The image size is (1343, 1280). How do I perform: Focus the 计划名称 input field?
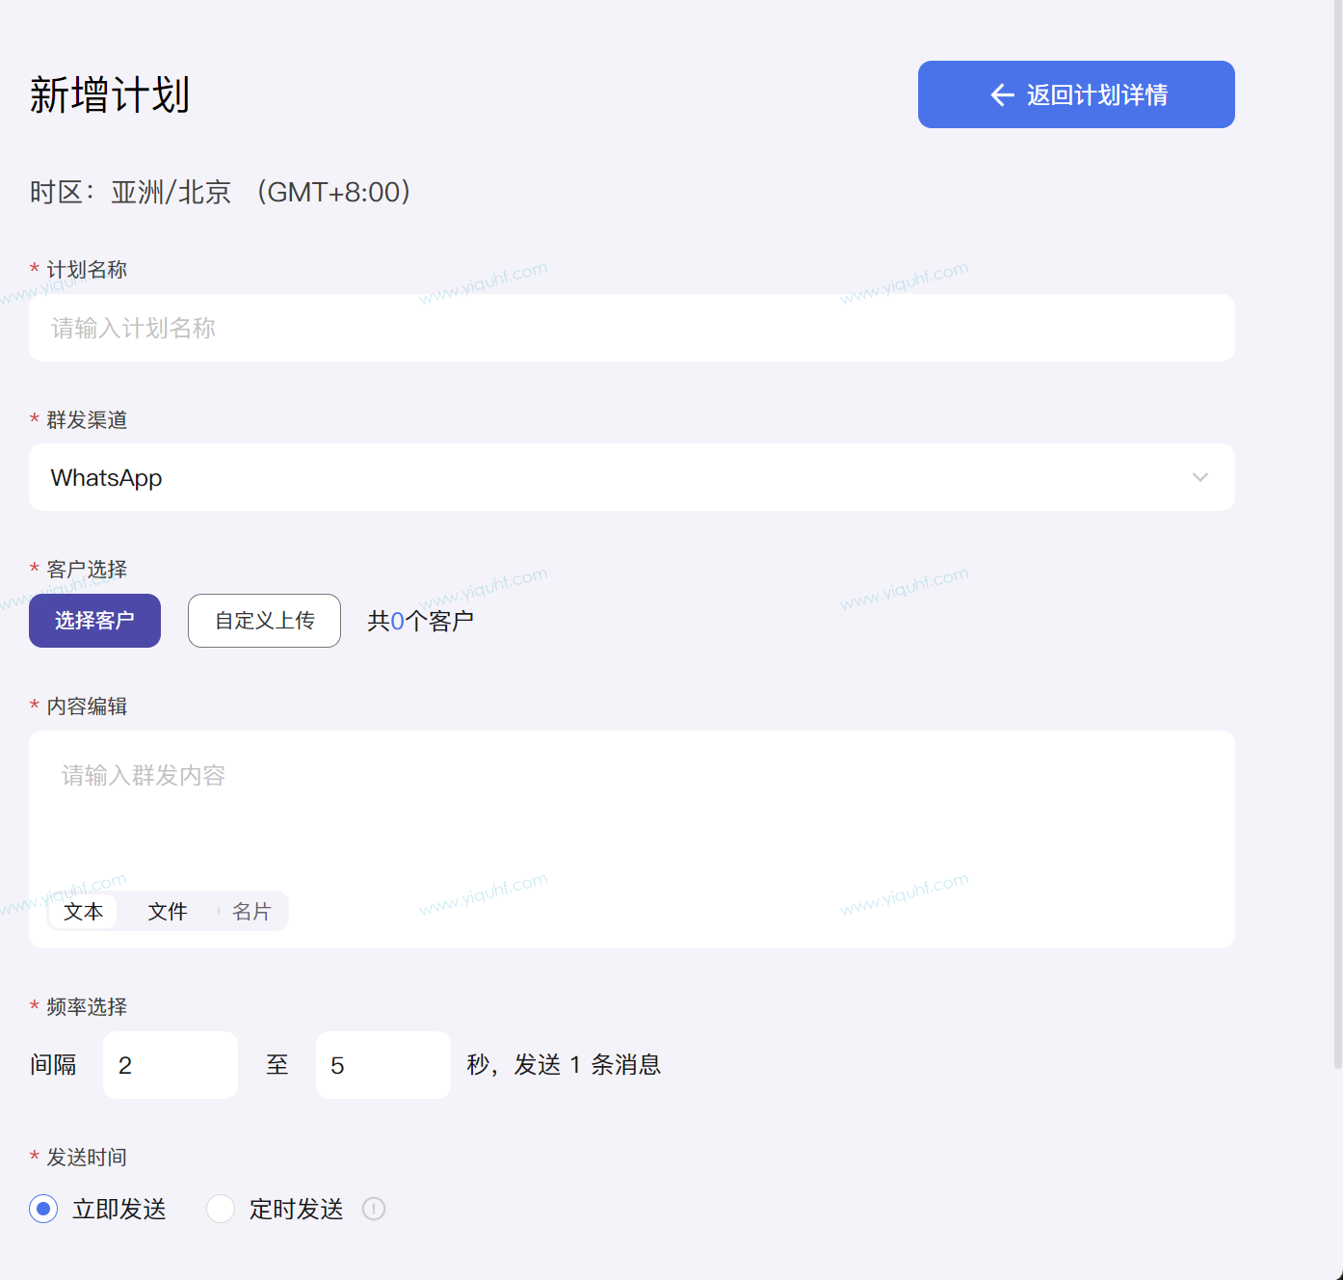pyautogui.click(x=632, y=328)
